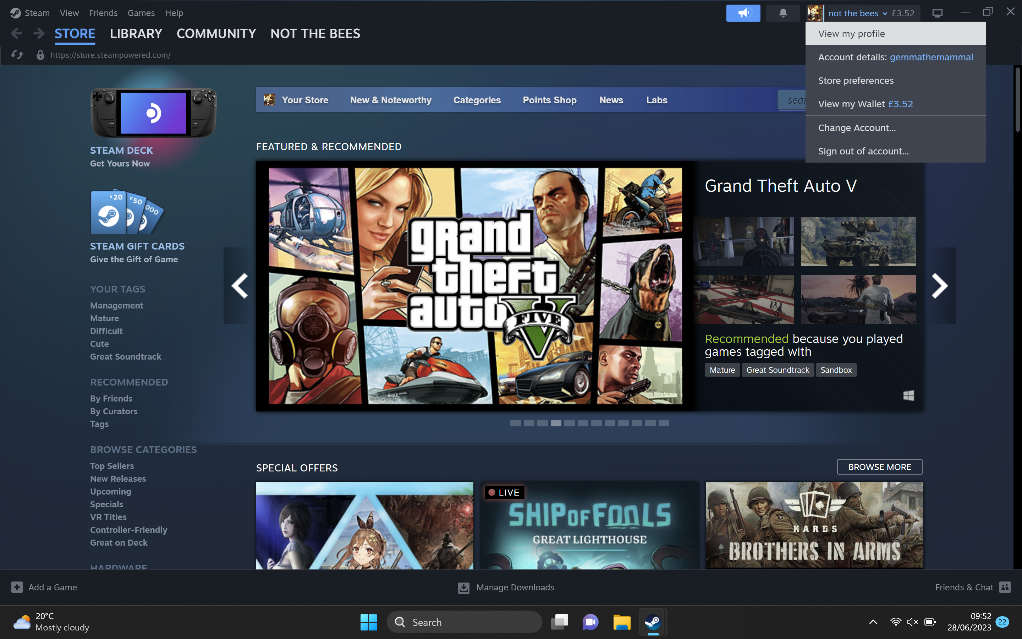Open the store News tab
This screenshot has height=639, width=1022.
pyautogui.click(x=611, y=100)
